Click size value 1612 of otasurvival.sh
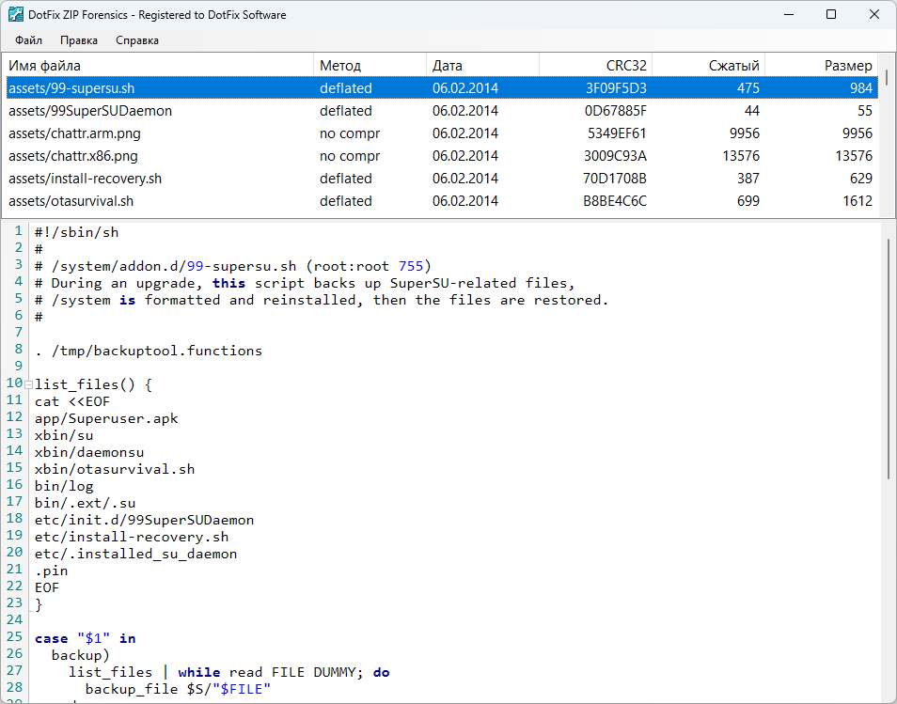The height and width of the screenshot is (704, 897). click(858, 201)
